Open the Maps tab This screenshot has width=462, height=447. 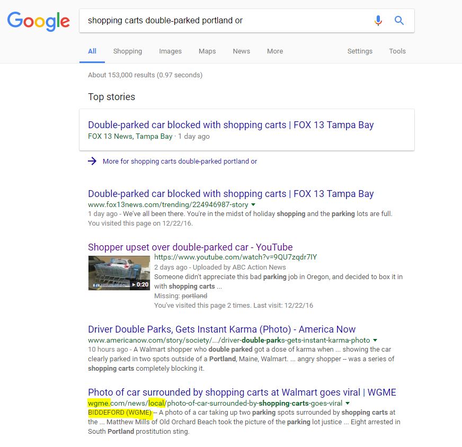tap(207, 51)
